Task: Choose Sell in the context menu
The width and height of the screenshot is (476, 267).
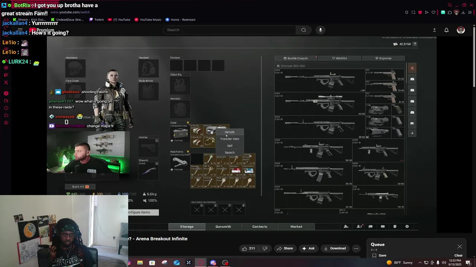Action: tap(229, 146)
